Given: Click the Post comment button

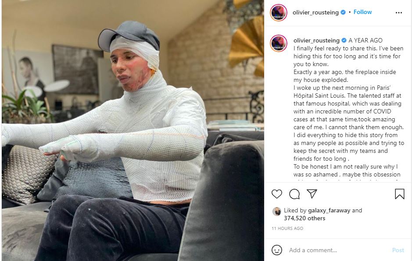Looking at the screenshot, I should pos(398,250).
